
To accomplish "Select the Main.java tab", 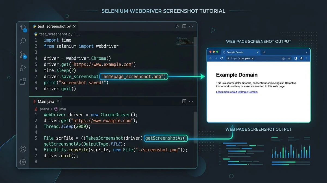I will (x=46, y=101).
